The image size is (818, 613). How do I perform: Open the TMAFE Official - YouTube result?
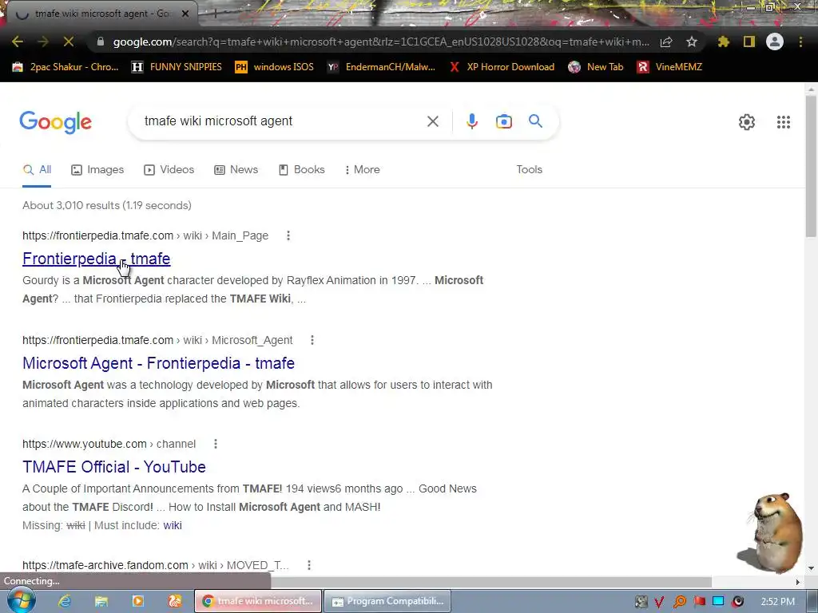(114, 466)
